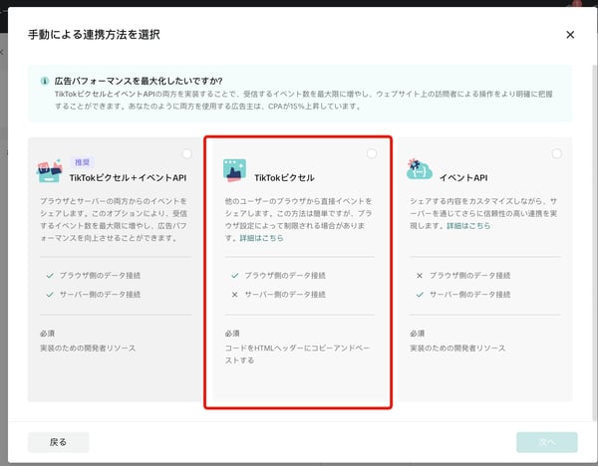Screen dimensions: 598x466
Task: Select the TikTokピクセル radio button
Action: (x=372, y=153)
